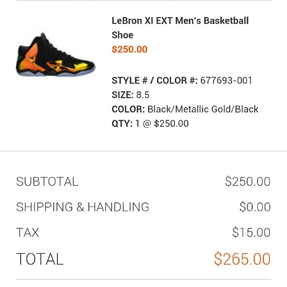Click the COLOR label in product details

coord(128,109)
